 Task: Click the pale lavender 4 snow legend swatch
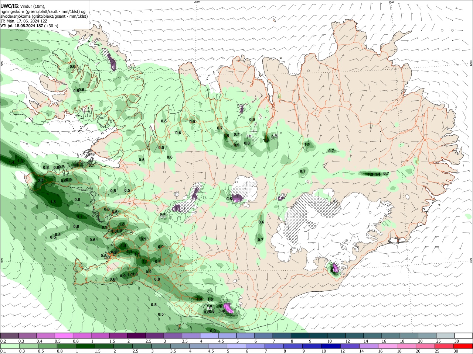point(209,336)
